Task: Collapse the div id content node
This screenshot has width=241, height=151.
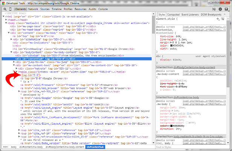Action: [x=9, y=33]
